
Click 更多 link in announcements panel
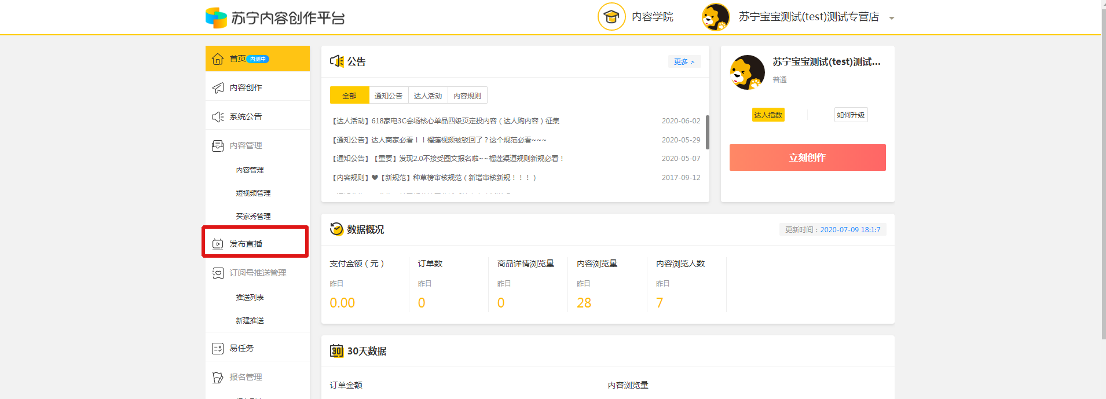coord(684,61)
